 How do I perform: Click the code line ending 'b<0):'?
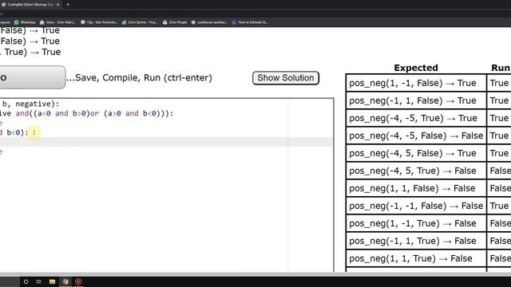(x=14, y=132)
